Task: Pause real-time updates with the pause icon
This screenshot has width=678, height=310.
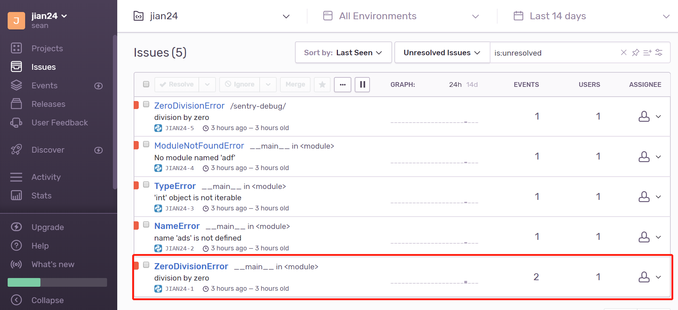Action: coord(362,85)
